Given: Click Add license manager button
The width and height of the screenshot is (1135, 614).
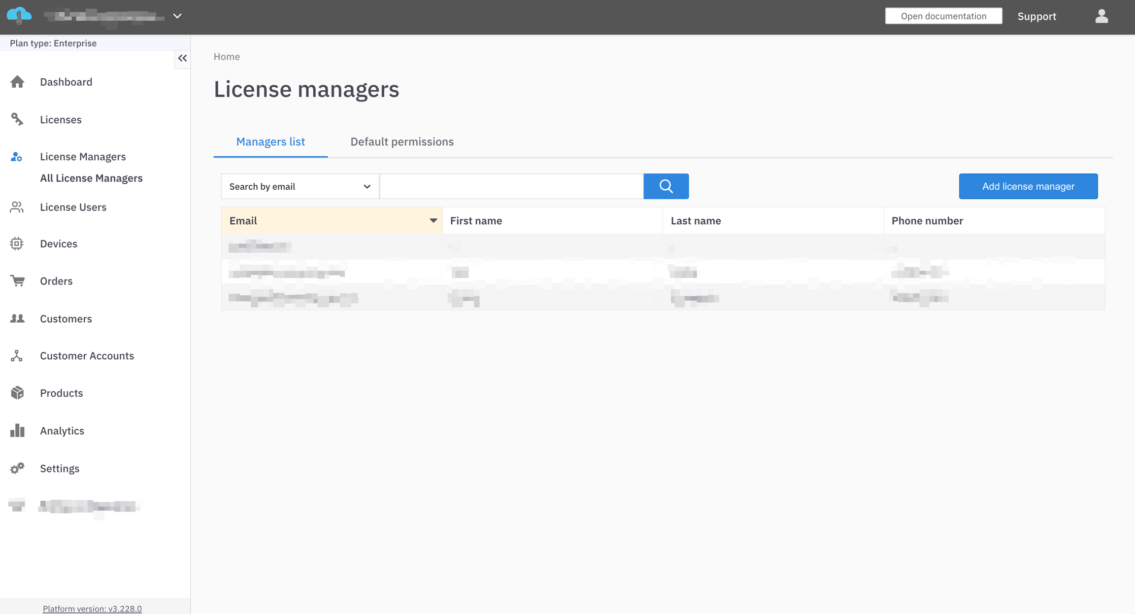Looking at the screenshot, I should 1028,186.
